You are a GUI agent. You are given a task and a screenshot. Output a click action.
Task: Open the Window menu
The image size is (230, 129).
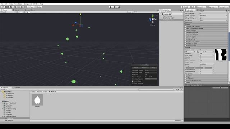point(36,4)
